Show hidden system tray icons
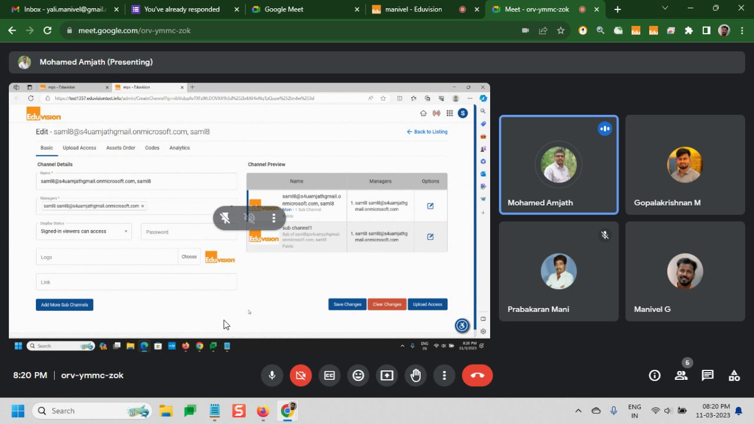The image size is (754, 424). (578, 411)
